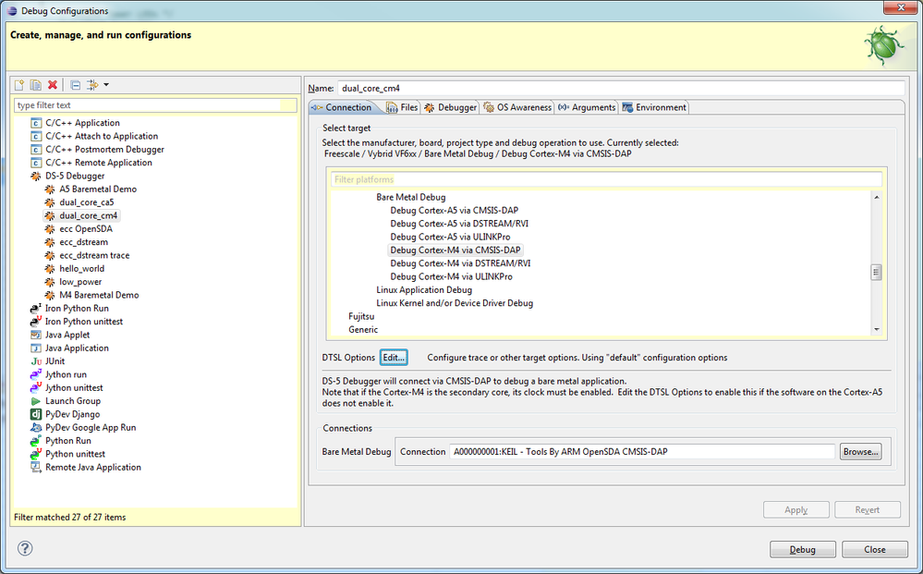Screen dimensions: 923x574
Task: Click the platform list scroll down arrow
Action: [877, 330]
